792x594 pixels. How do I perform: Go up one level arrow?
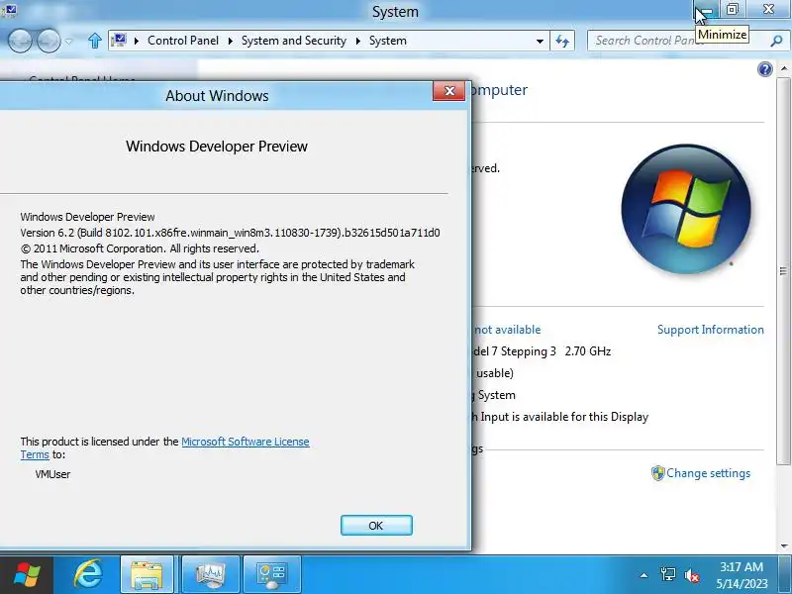[x=95, y=41]
